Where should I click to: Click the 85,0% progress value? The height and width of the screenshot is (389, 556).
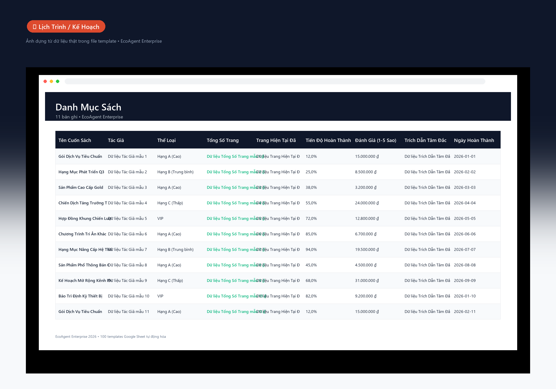tap(311, 234)
